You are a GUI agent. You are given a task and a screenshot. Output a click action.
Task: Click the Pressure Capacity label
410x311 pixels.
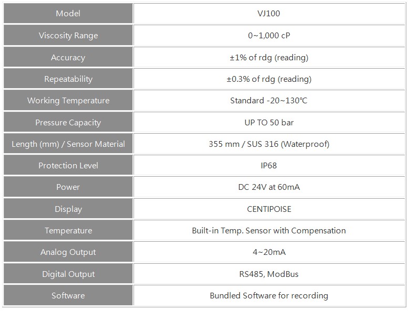tap(68, 122)
